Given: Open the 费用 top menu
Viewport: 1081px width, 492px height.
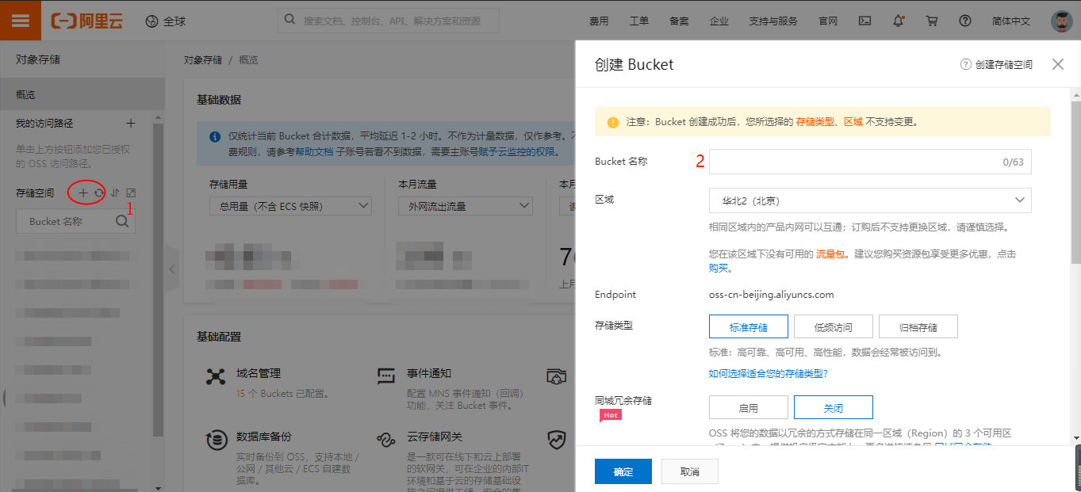Looking at the screenshot, I should click(x=599, y=21).
